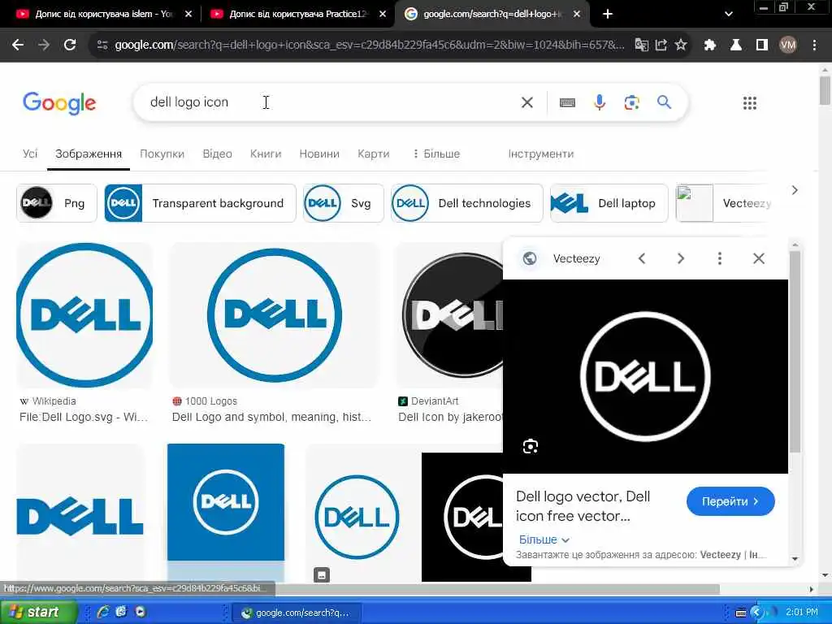This screenshot has width=832, height=624.
Task: Click the preview panel vertical scrollbar
Action: (795, 350)
